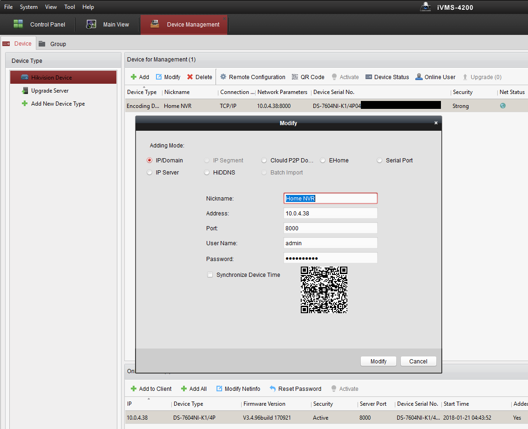528x429 pixels.
Task: Choose the Serial Port radio option
Action: (380, 161)
